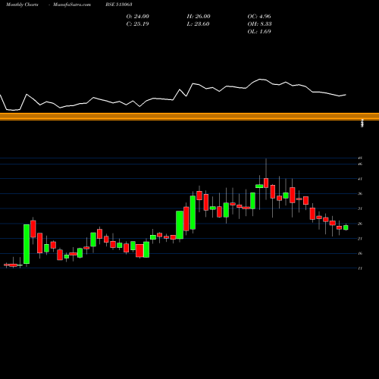Select the open value 'O: 24.00'
This screenshot has height=379, width=379.
[x=138, y=17]
